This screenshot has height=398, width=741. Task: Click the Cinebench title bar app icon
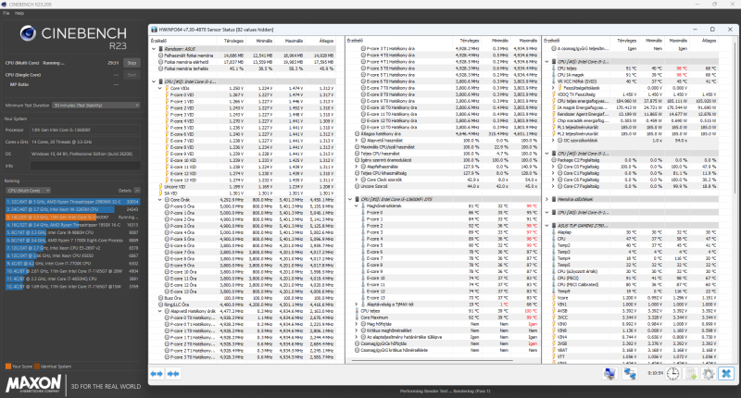pyautogui.click(x=5, y=5)
